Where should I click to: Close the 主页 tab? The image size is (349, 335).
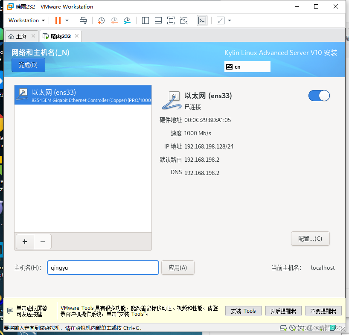tap(33, 36)
